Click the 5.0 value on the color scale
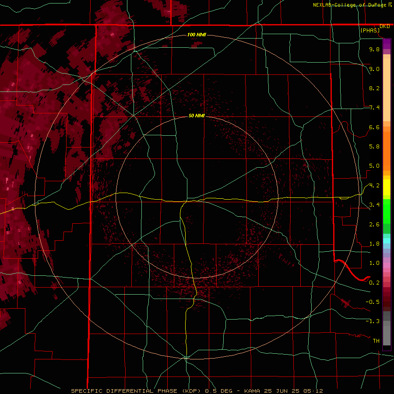394x394 pixels. point(374,166)
